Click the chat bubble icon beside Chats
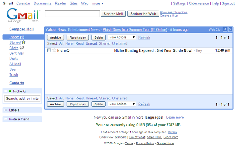 tap(22, 48)
